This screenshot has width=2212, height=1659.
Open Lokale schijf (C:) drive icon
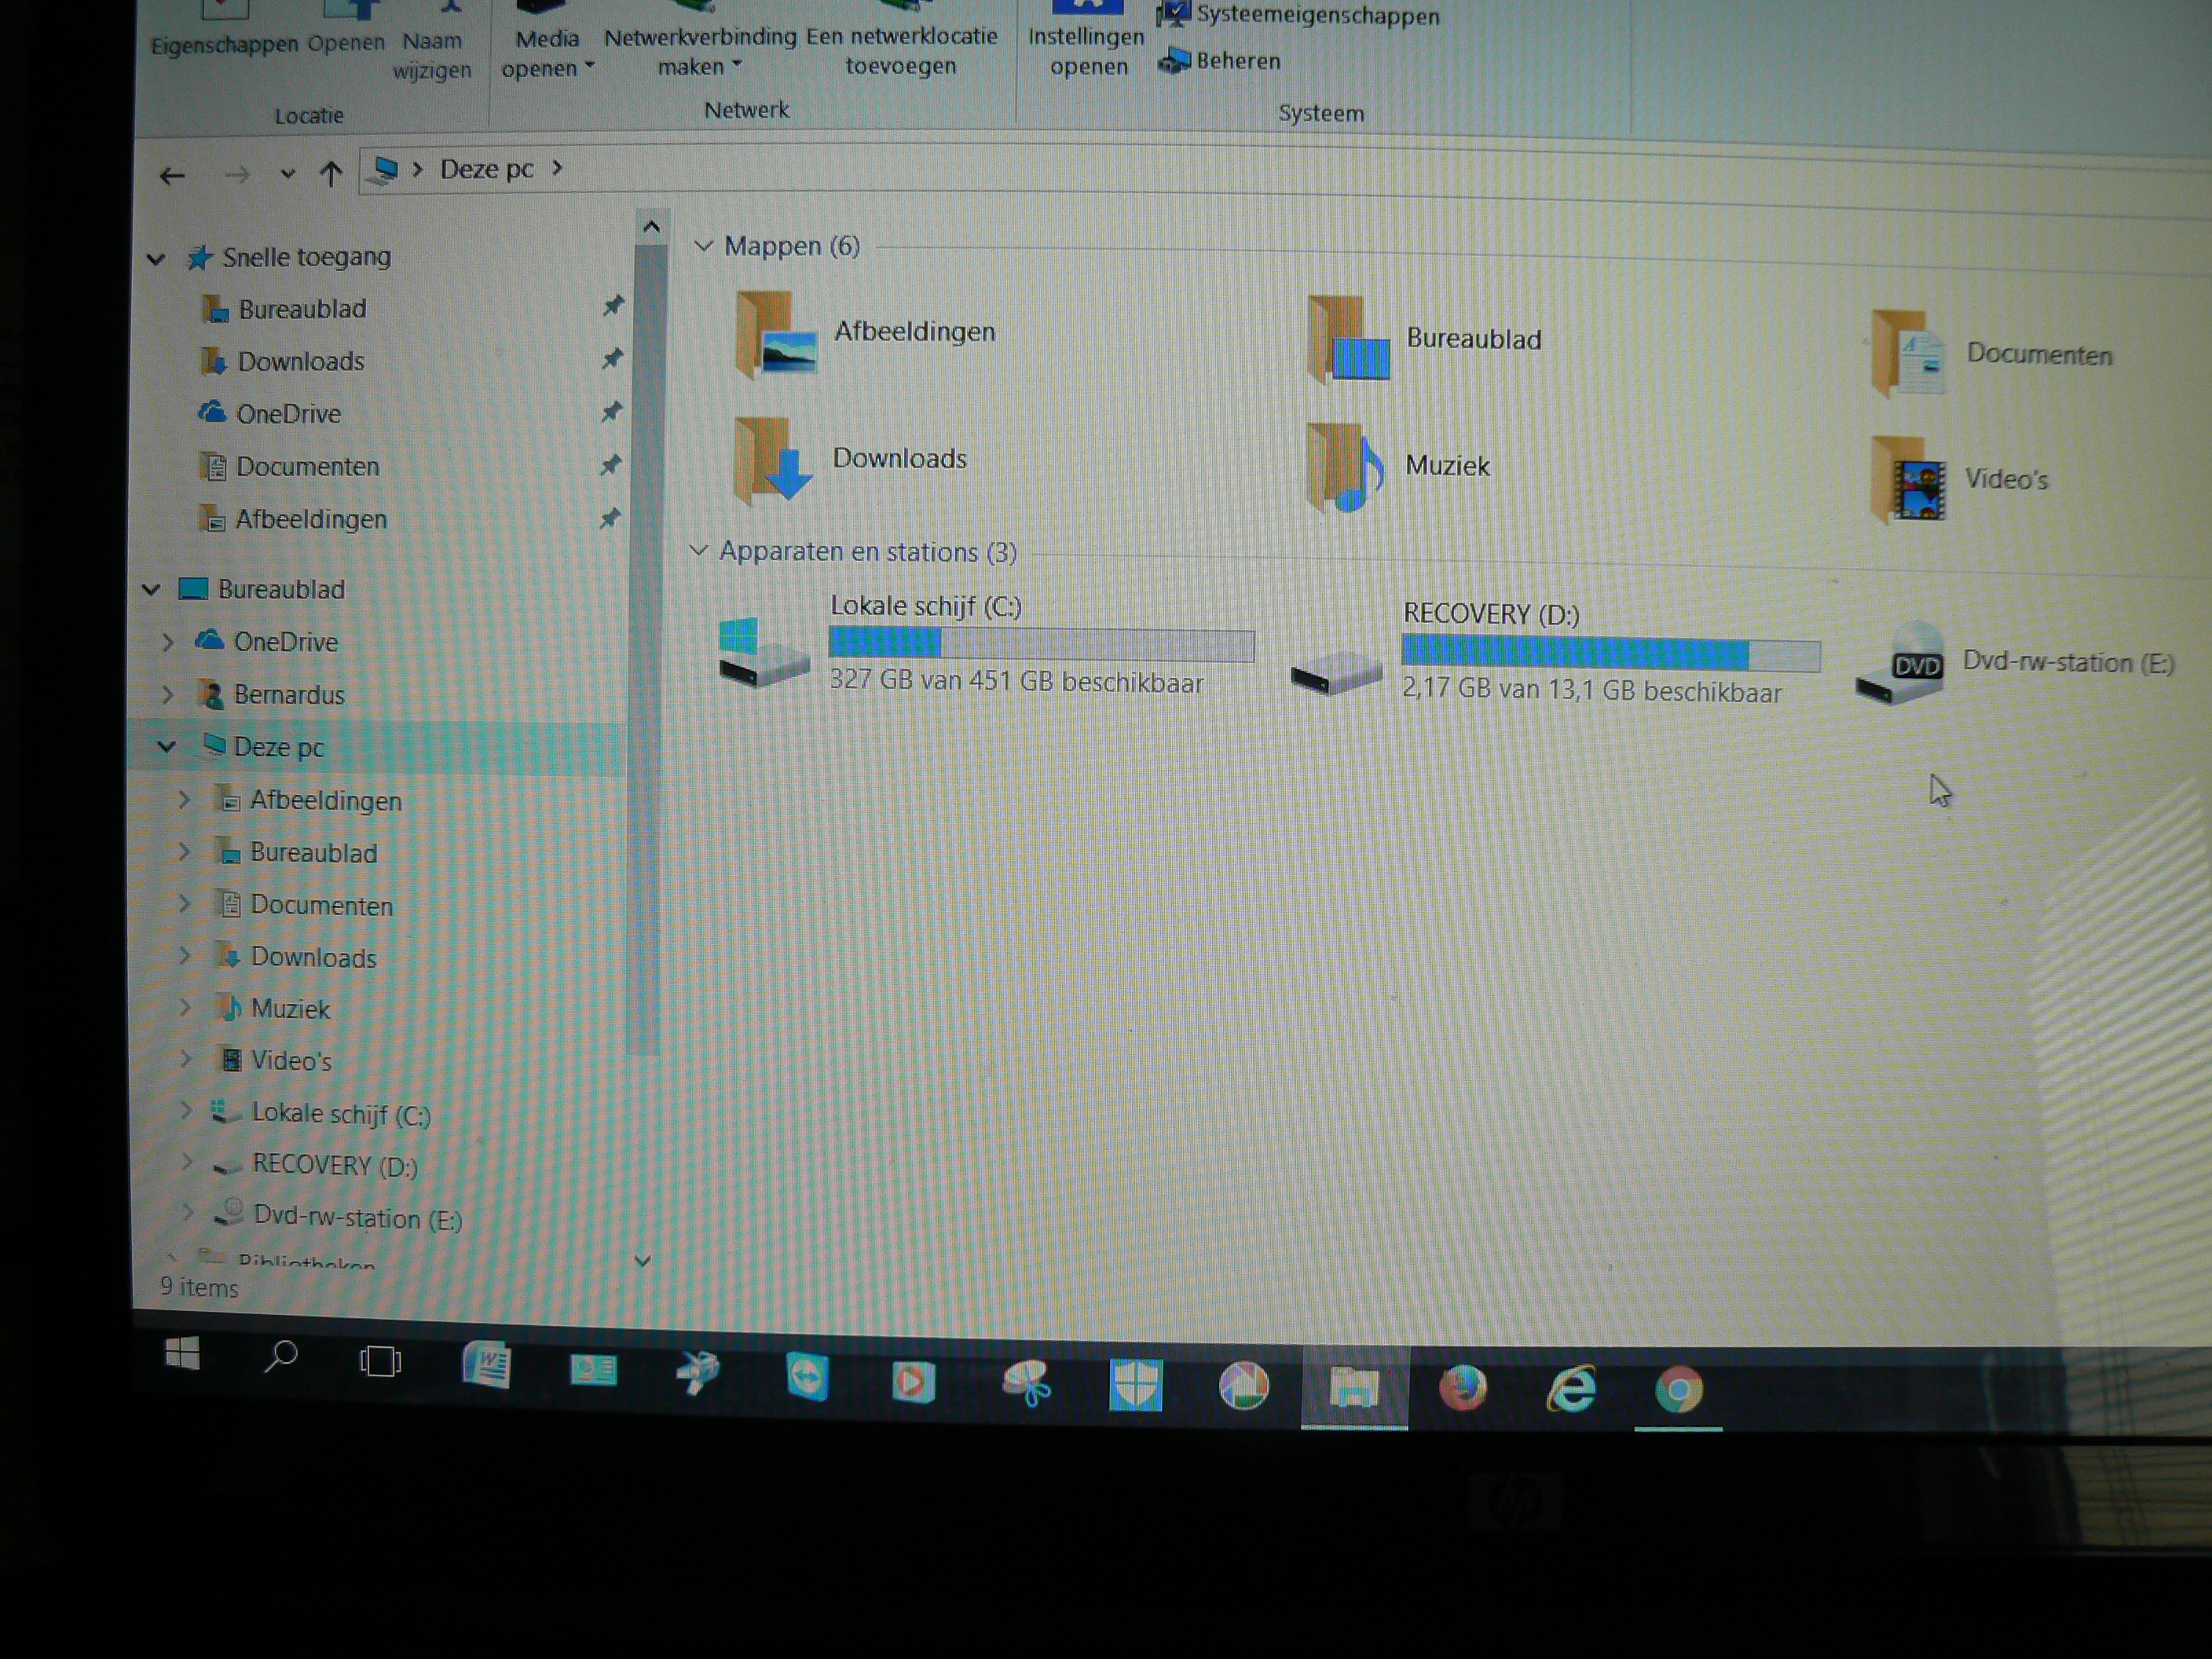click(x=763, y=655)
